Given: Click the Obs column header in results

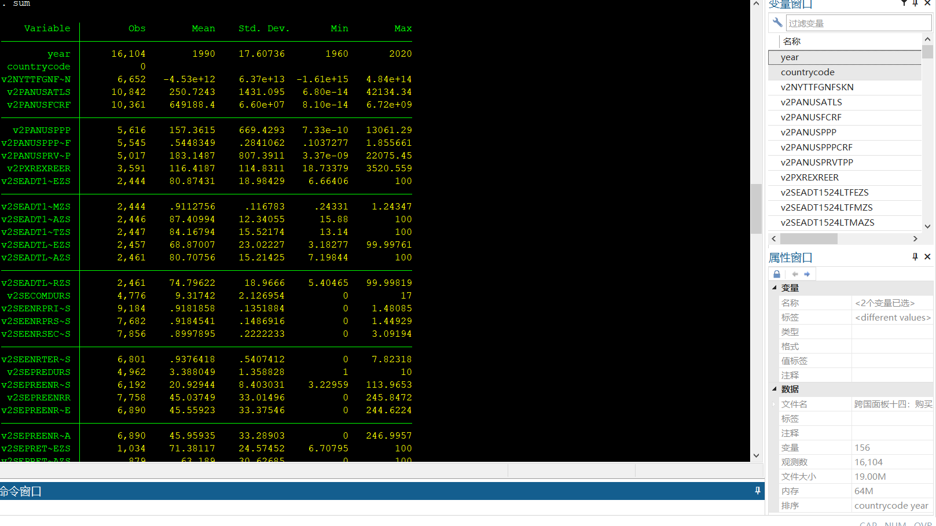Looking at the screenshot, I should pos(137,28).
